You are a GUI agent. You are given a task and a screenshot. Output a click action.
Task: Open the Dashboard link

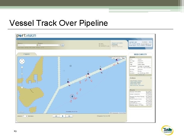115,44
